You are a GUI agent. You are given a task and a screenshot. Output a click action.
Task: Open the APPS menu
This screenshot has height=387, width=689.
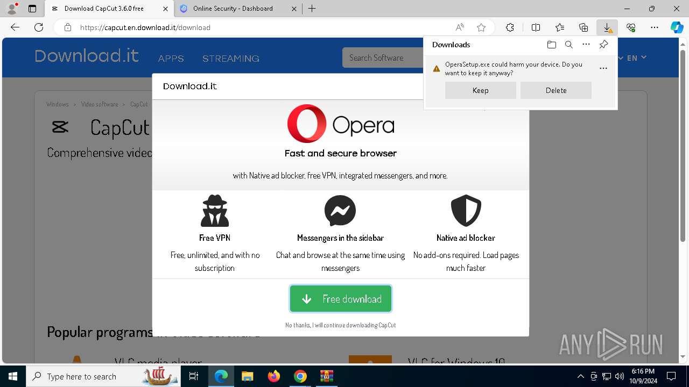tap(171, 59)
